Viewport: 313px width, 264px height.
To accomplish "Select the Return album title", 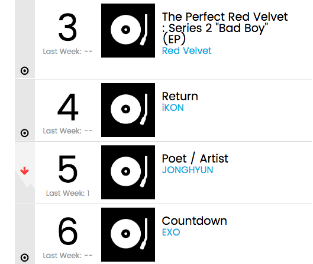I will point(180,96).
